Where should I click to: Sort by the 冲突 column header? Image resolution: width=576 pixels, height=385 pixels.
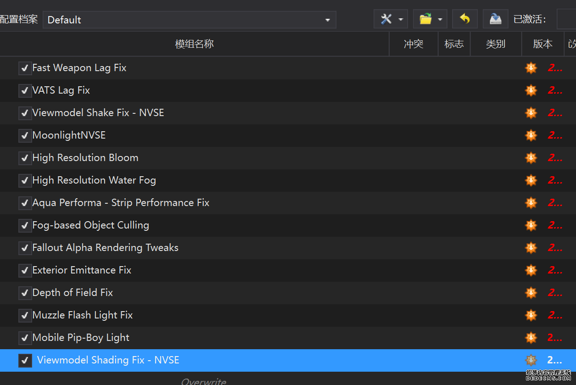pyautogui.click(x=414, y=44)
